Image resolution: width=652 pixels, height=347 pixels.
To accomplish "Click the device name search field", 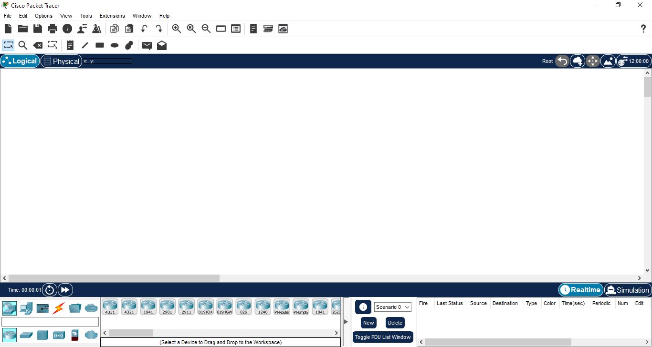I will point(50,322).
